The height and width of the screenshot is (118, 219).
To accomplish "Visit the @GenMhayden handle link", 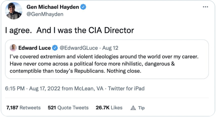I will tap(45, 14).
